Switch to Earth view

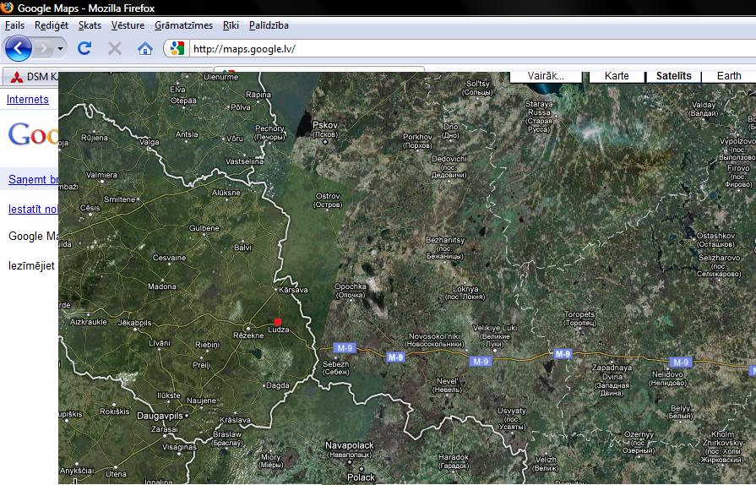[729, 76]
